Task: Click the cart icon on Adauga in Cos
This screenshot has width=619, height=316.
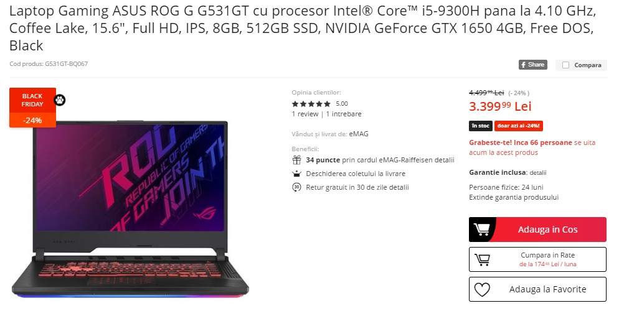Action: click(x=481, y=229)
